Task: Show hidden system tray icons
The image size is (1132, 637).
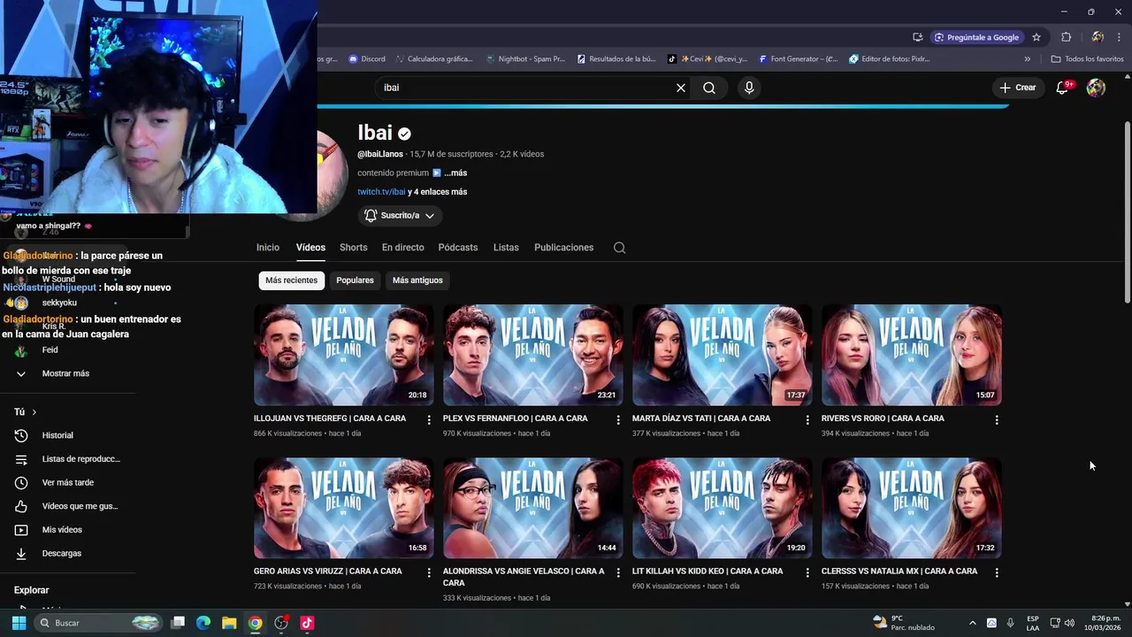Action: tap(972, 623)
